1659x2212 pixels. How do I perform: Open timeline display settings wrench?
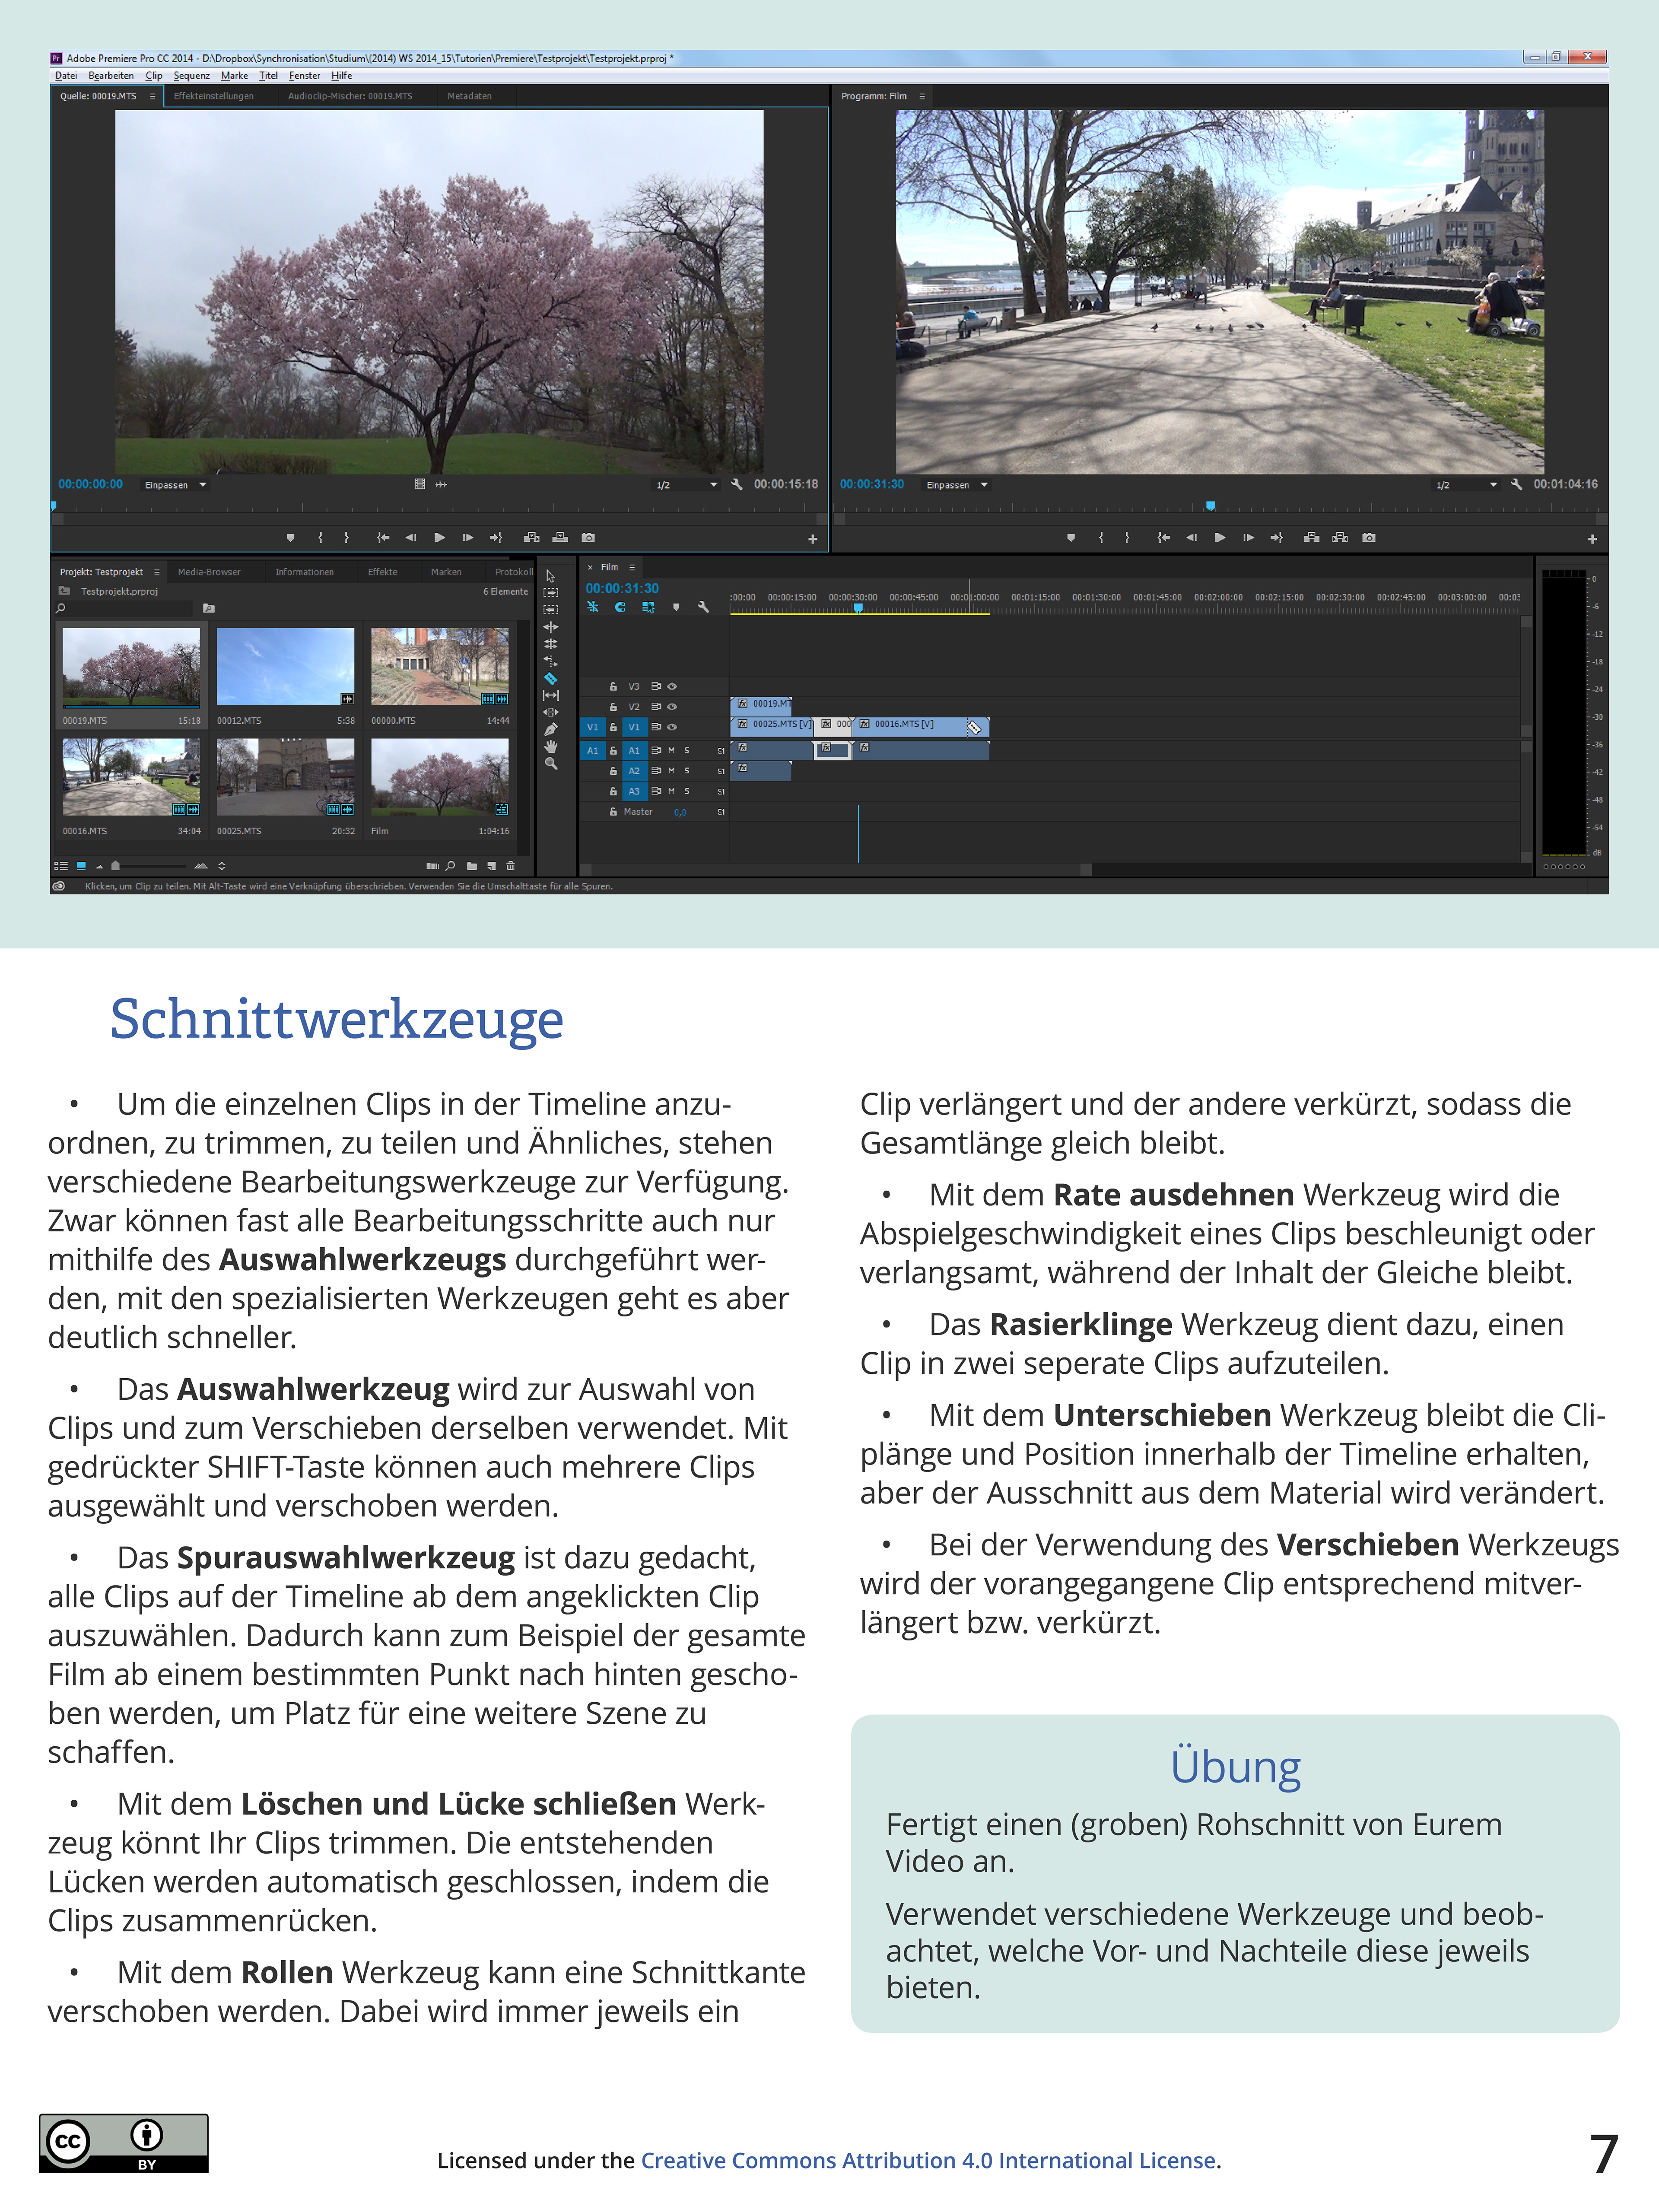click(703, 607)
